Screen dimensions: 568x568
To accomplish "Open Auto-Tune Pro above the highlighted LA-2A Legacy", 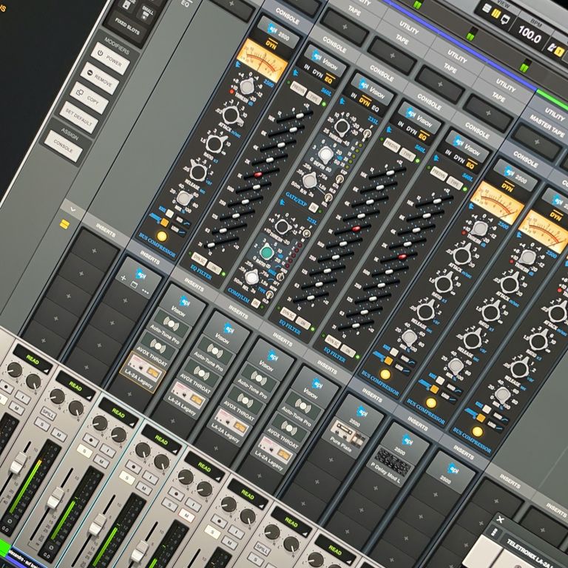I will [x=170, y=328].
